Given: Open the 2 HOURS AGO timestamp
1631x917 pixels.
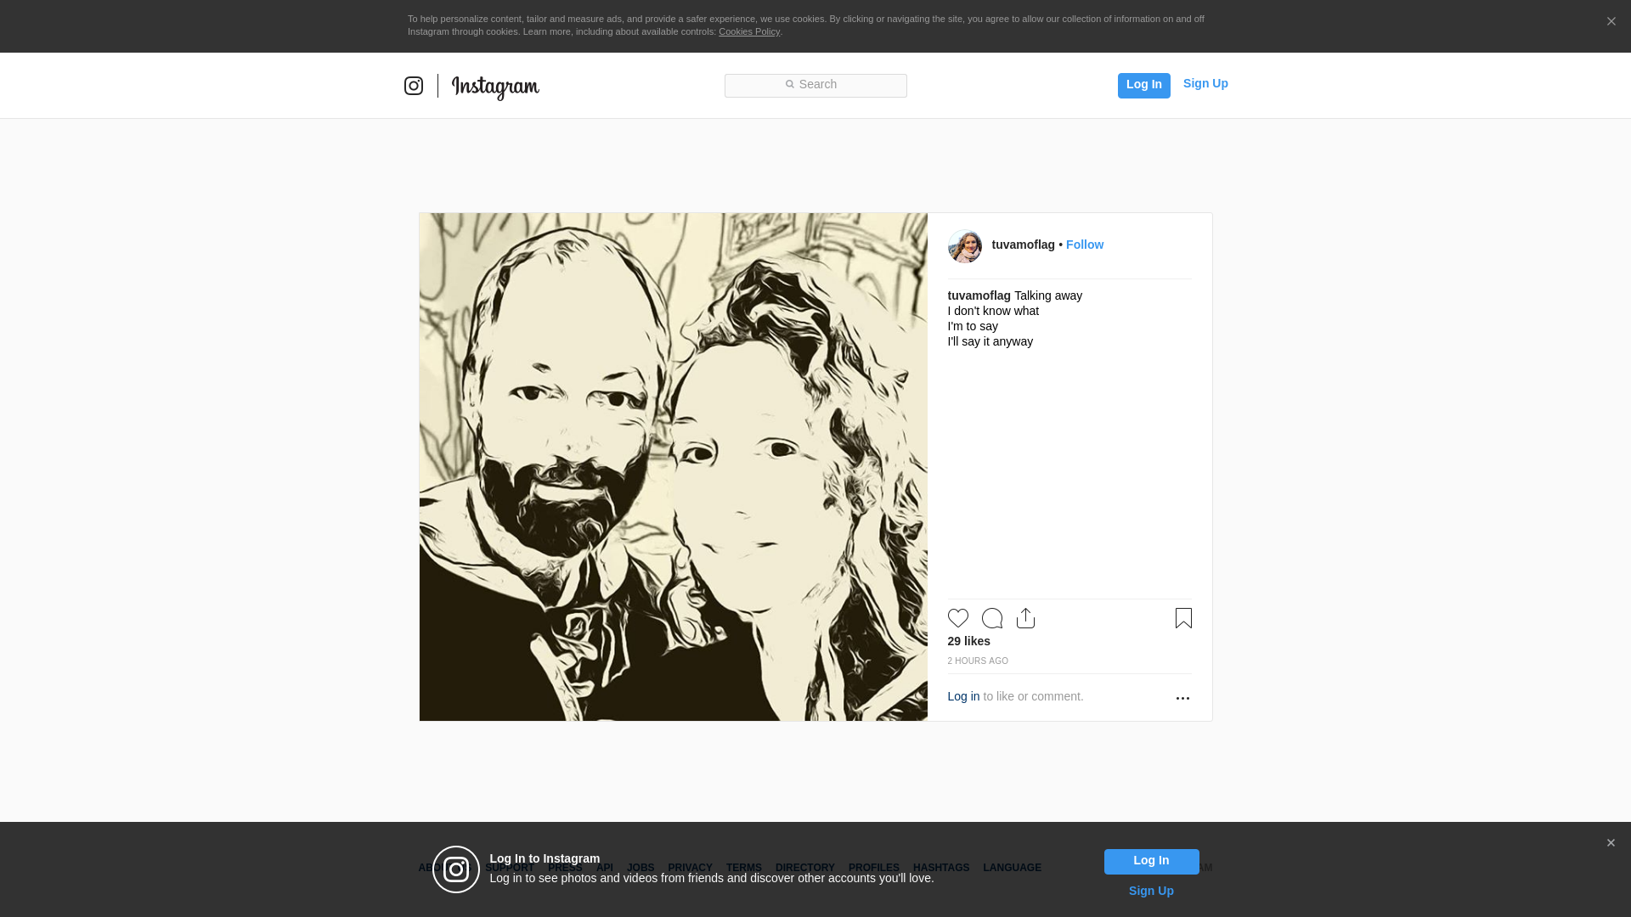Looking at the screenshot, I should 978,661.
